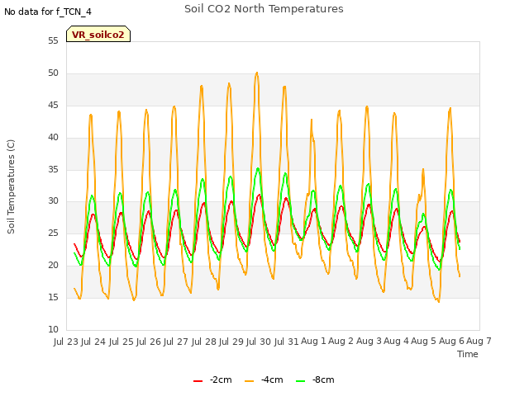Click the Aug 4 x-axis tick label
The width and height of the screenshot is (529, 396).
point(396,342)
